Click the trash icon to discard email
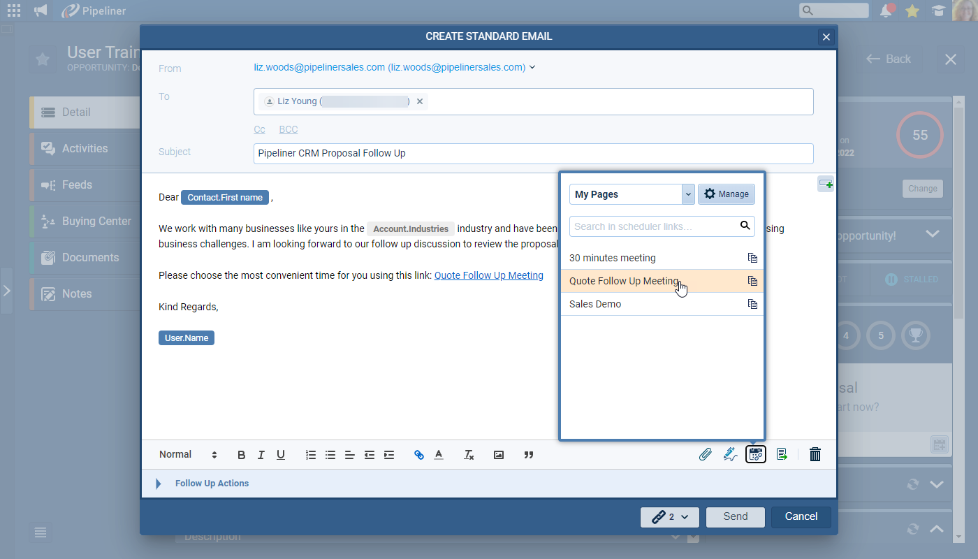This screenshot has height=559, width=978. point(815,455)
